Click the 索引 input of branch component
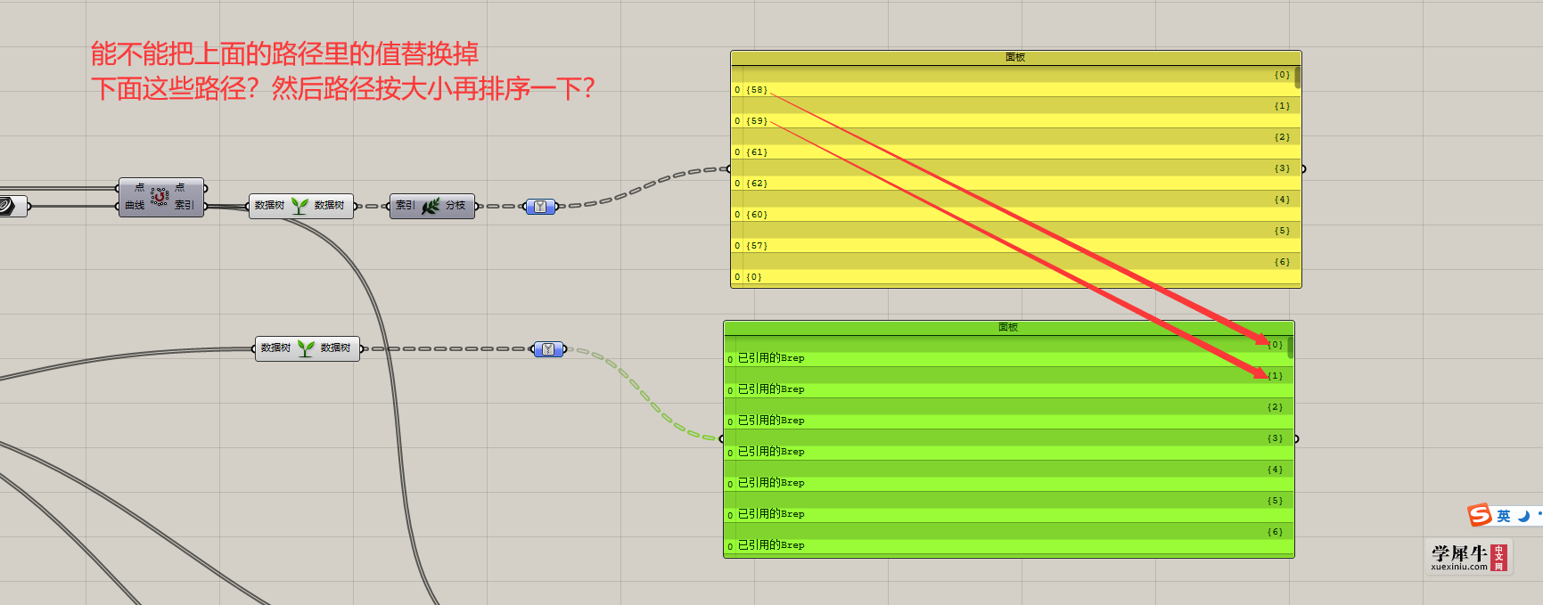This screenshot has height=605, width=1543. [406, 206]
